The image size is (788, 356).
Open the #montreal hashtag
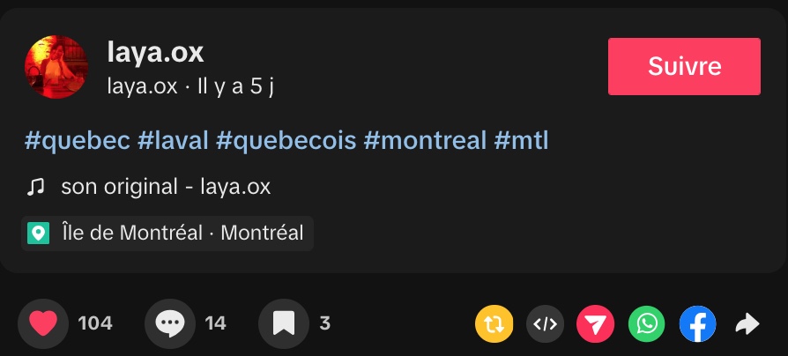424,139
